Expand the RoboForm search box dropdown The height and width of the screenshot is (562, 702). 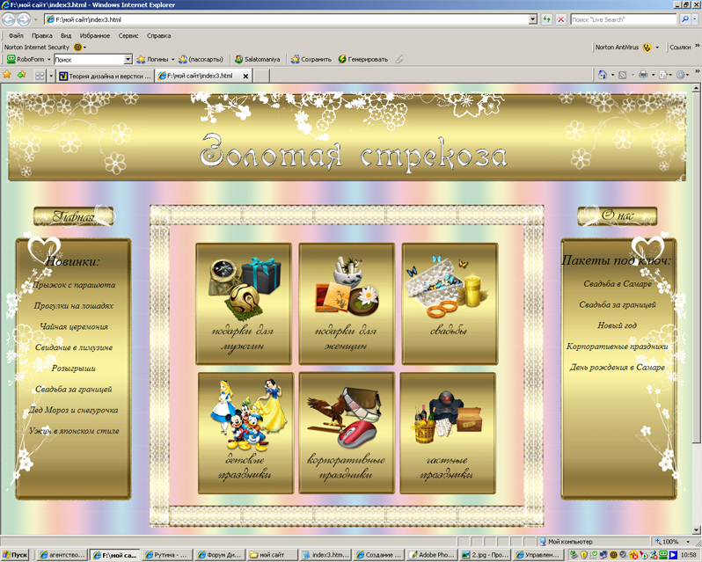coord(128,59)
